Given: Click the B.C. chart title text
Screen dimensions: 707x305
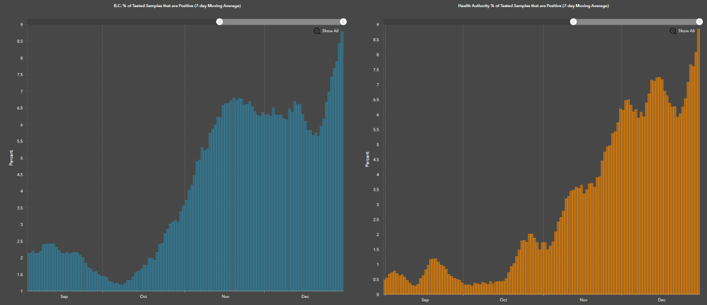Looking at the screenshot, I should (x=177, y=6).
